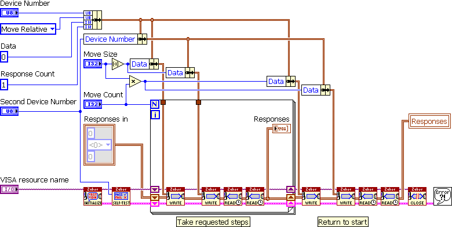Select the Error handler icon
452x227 pixels.
pyautogui.click(x=443, y=196)
